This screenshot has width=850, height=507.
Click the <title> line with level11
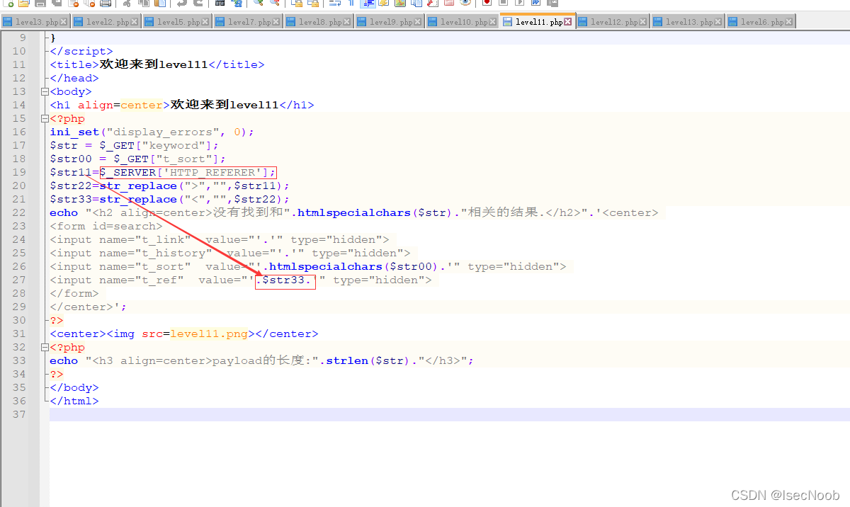tap(157, 64)
